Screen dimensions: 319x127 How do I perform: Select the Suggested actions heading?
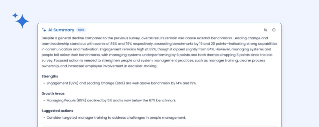[x=57, y=111]
